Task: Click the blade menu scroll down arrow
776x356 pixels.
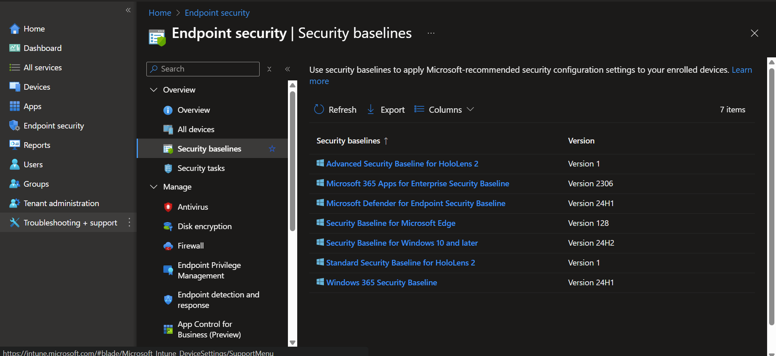Action: coord(292,343)
